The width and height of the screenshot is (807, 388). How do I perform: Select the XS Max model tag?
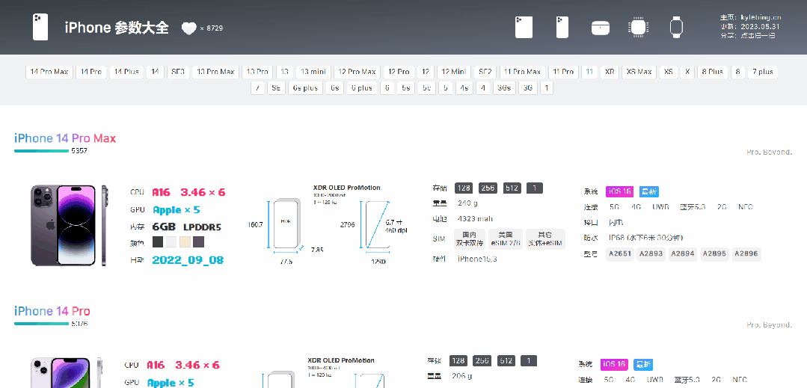[x=639, y=72]
